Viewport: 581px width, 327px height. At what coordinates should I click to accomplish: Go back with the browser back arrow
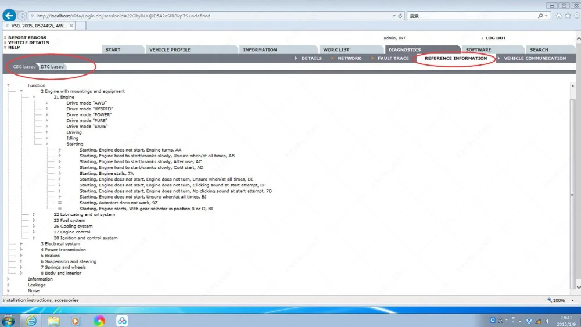pos(9,16)
